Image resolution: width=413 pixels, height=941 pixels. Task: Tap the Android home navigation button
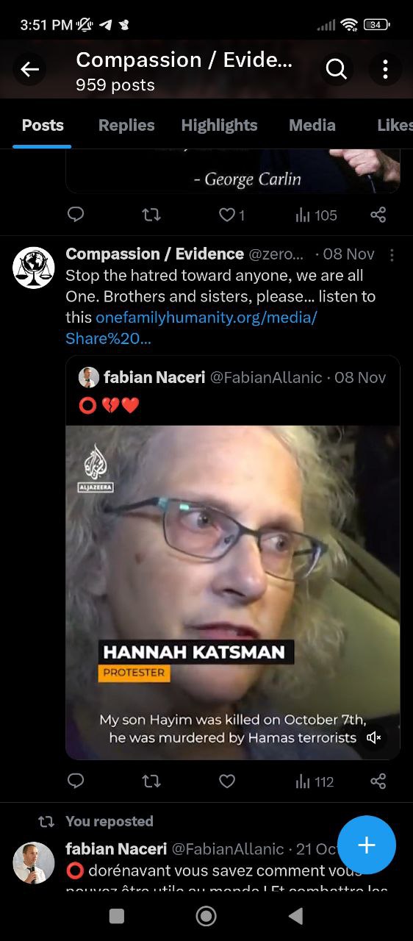coord(206,915)
